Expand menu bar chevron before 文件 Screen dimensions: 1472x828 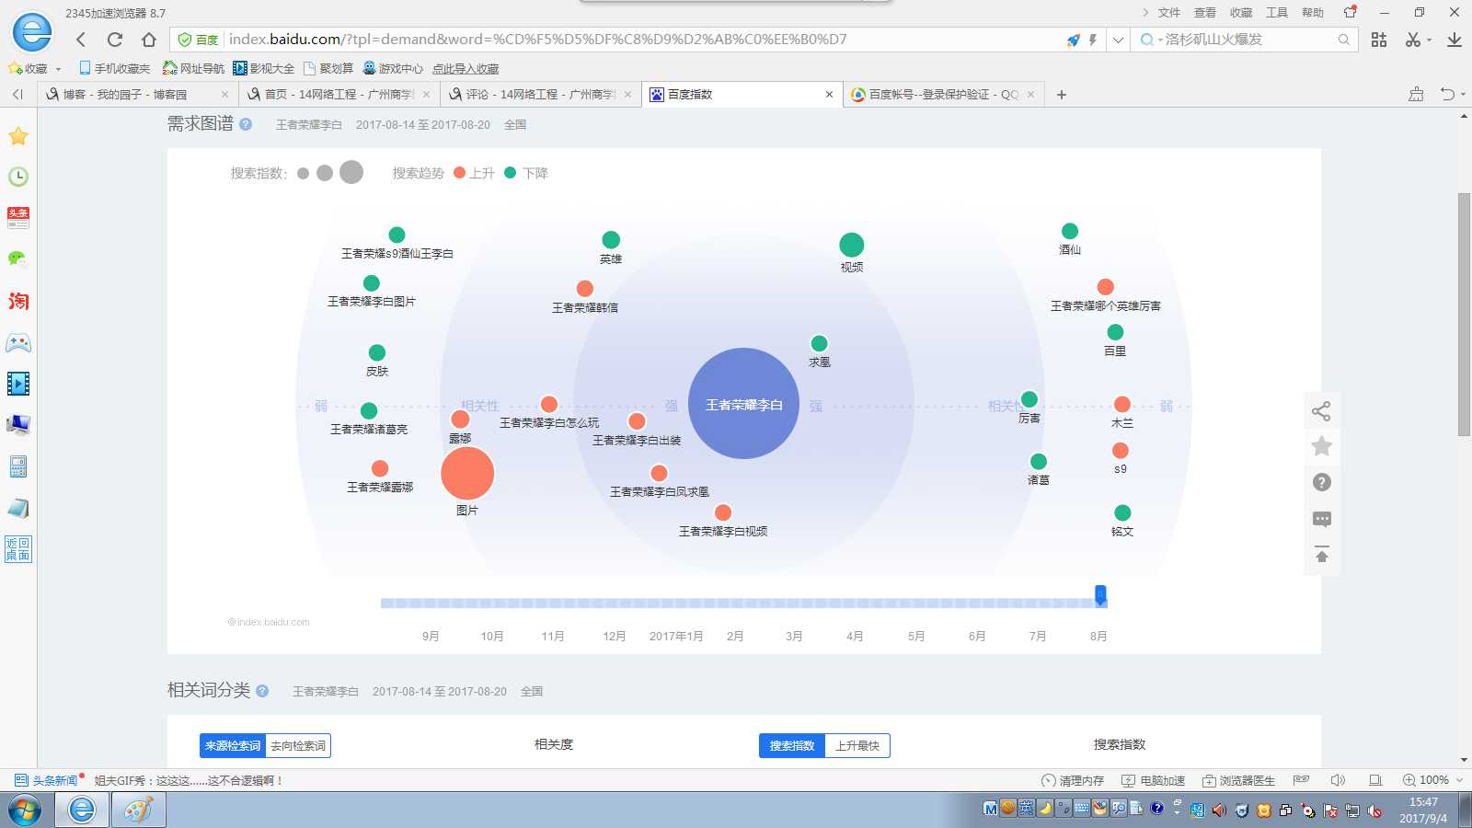(x=1145, y=13)
